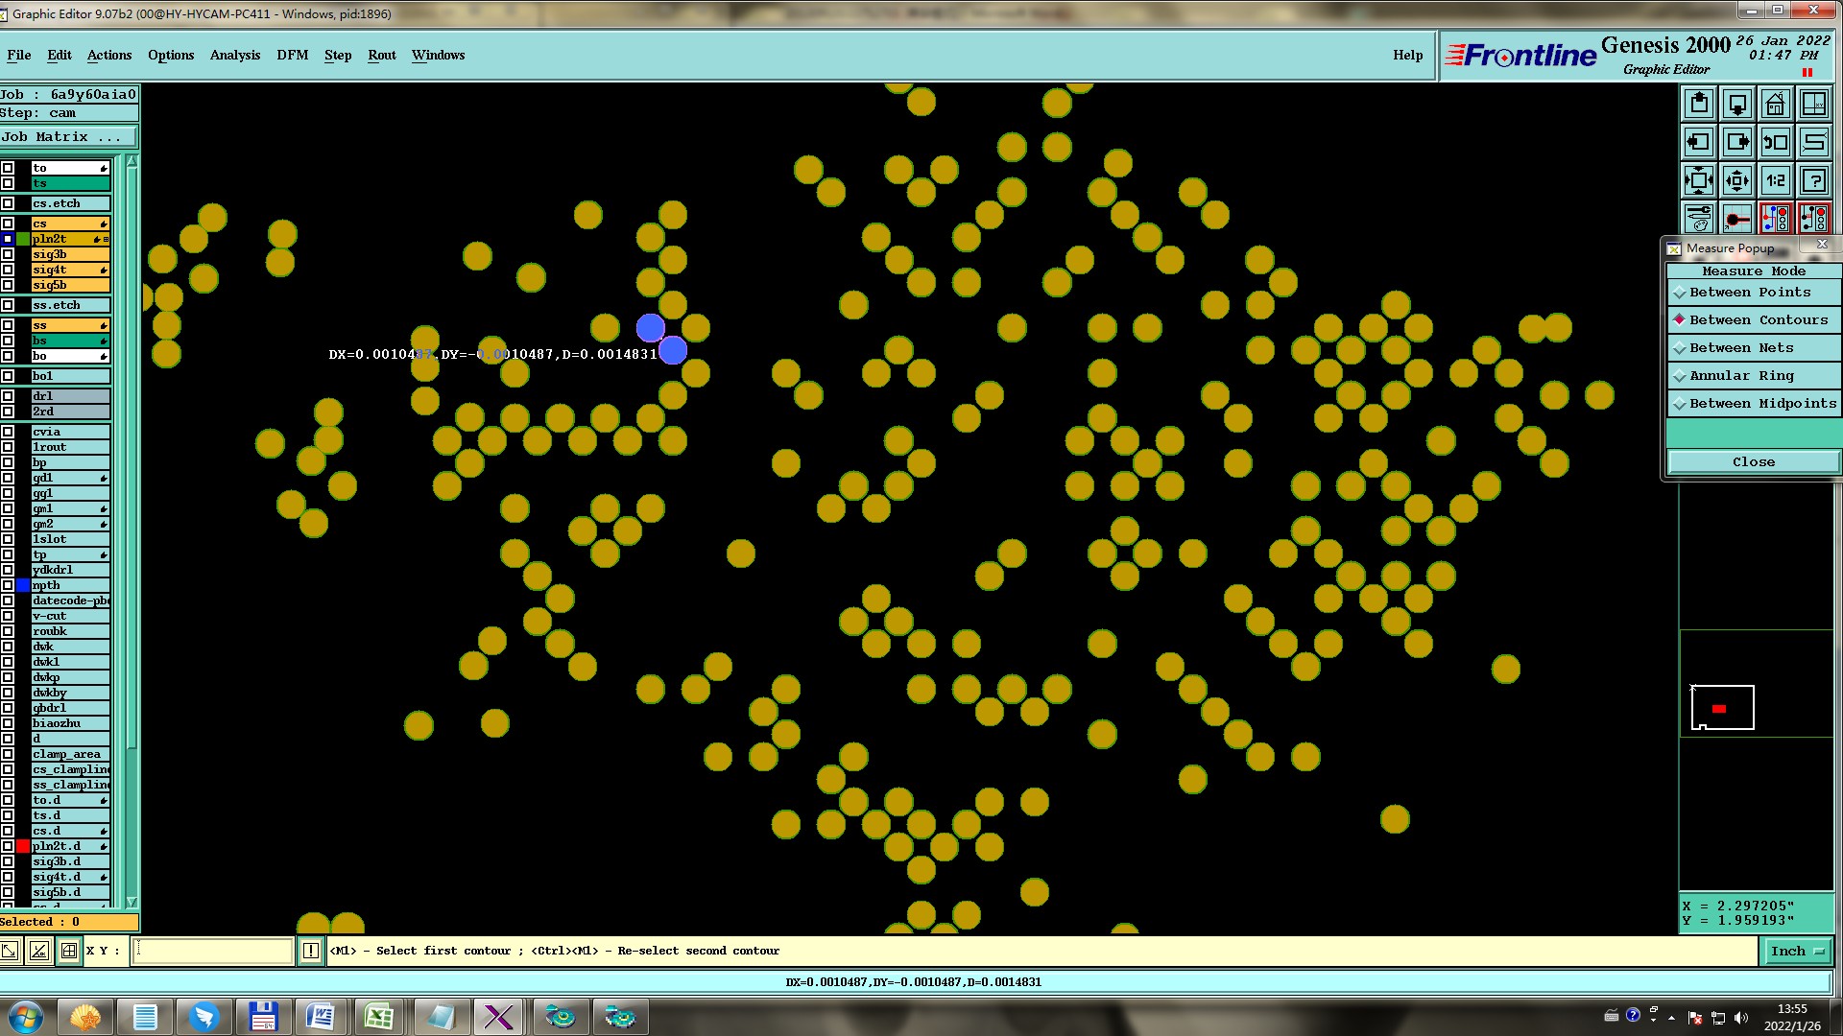
Task: Open the wrench and palette settings icon
Action: point(1698,219)
